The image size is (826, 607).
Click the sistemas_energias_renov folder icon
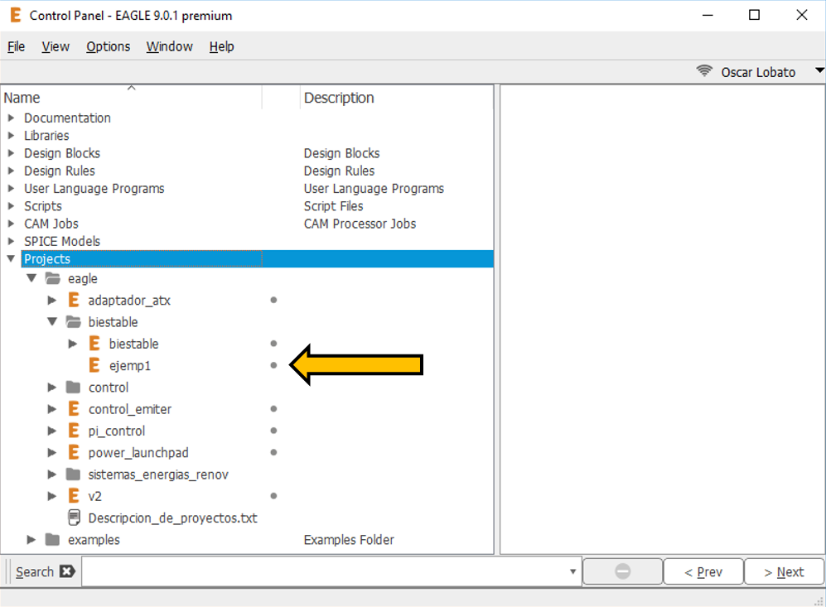(74, 475)
